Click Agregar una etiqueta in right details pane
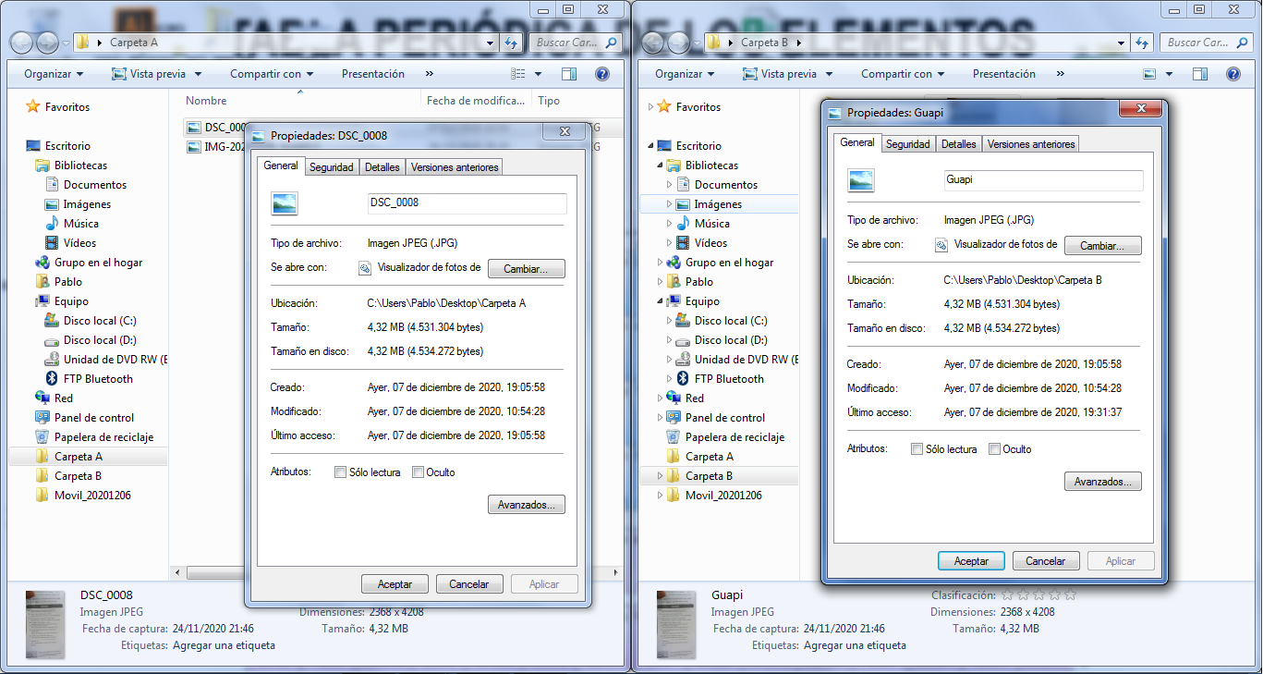 pos(855,645)
